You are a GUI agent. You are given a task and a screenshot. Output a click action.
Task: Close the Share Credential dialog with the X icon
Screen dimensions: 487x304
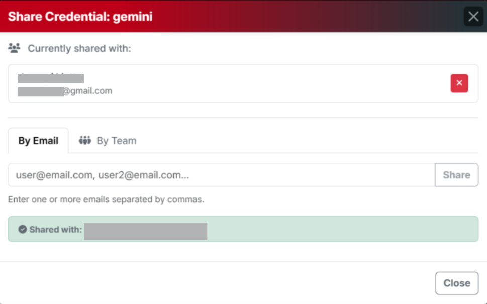tap(473, 17)
